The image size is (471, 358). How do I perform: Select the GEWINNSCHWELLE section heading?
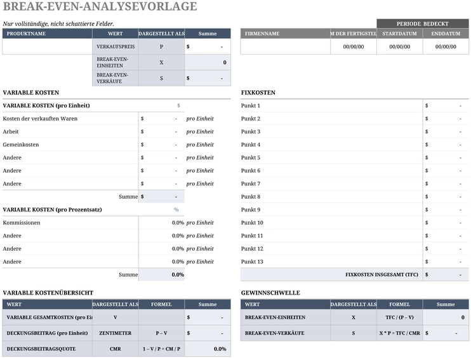(270, 293)
